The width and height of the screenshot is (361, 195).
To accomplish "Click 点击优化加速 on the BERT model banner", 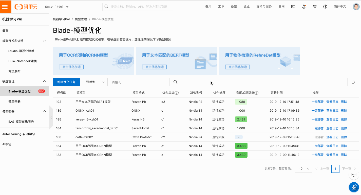I will click(x=154, y=67).
